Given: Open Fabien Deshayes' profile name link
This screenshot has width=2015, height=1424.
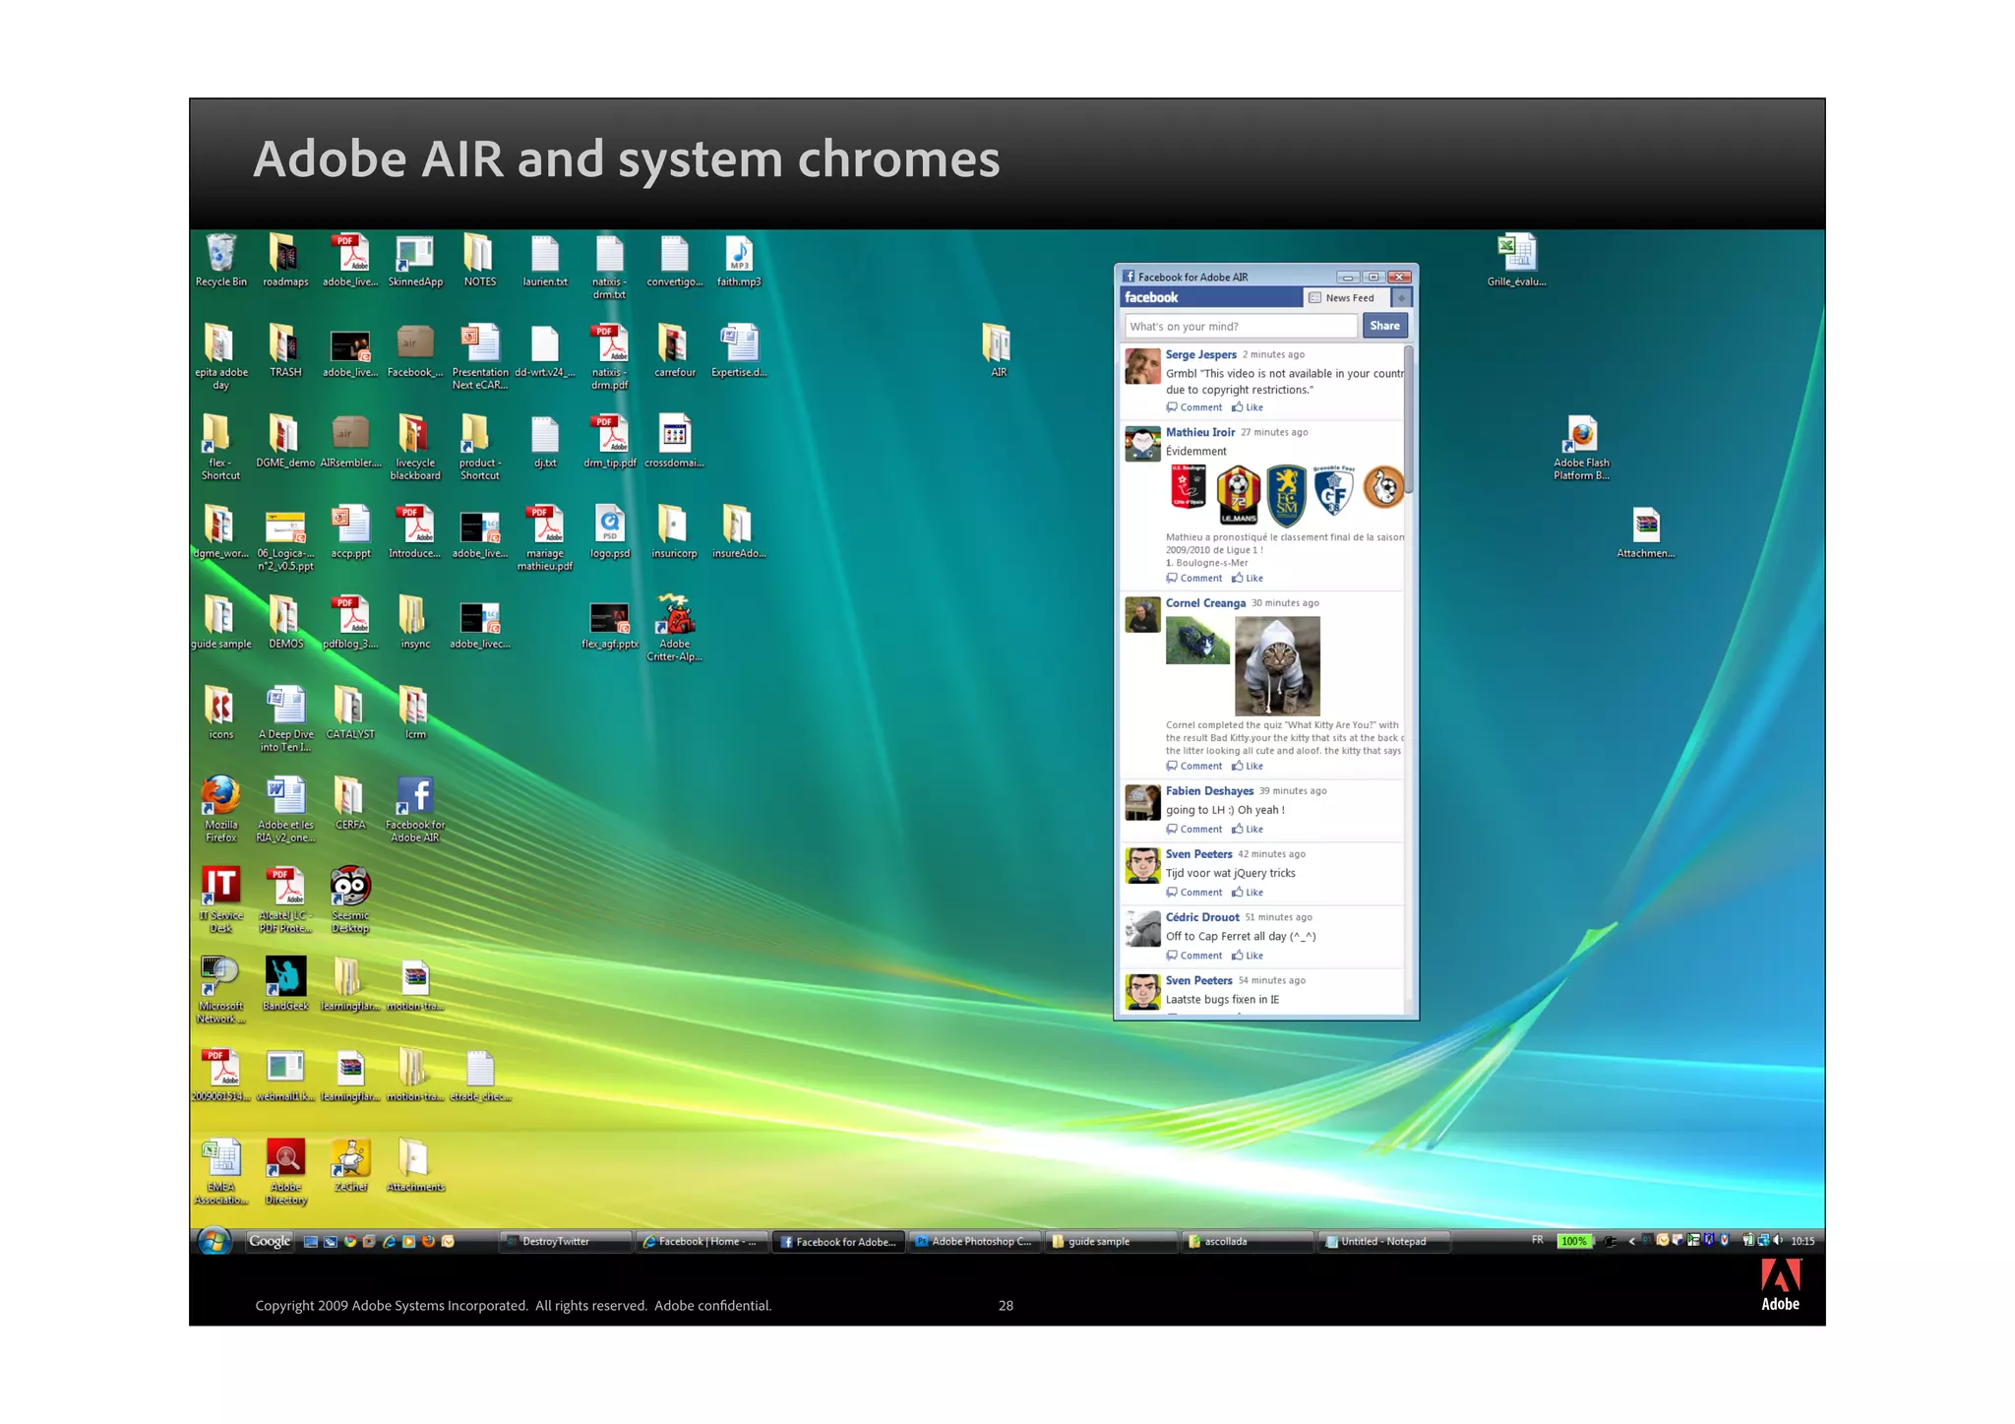Looking at the screenshot, I should pos(1209,791).
